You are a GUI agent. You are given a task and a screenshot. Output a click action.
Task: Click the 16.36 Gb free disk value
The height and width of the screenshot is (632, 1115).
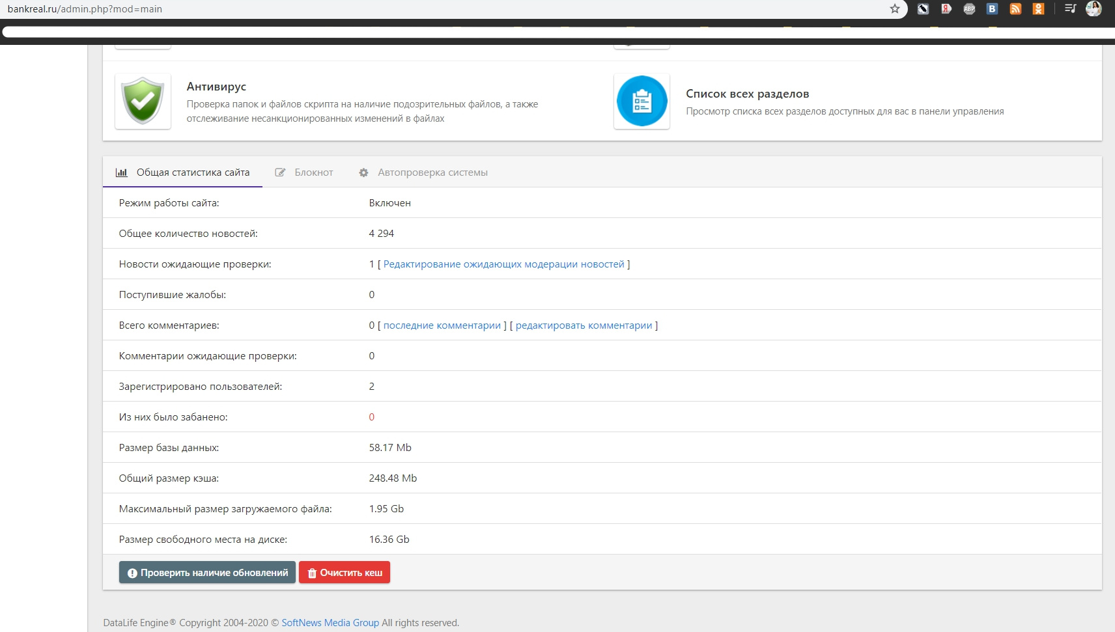click(389, 540)
